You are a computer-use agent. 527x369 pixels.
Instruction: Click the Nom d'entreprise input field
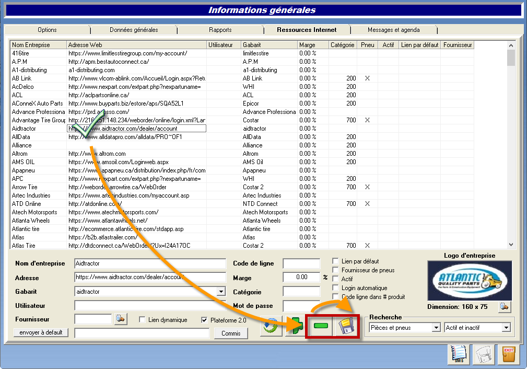[x=150, y=263]
